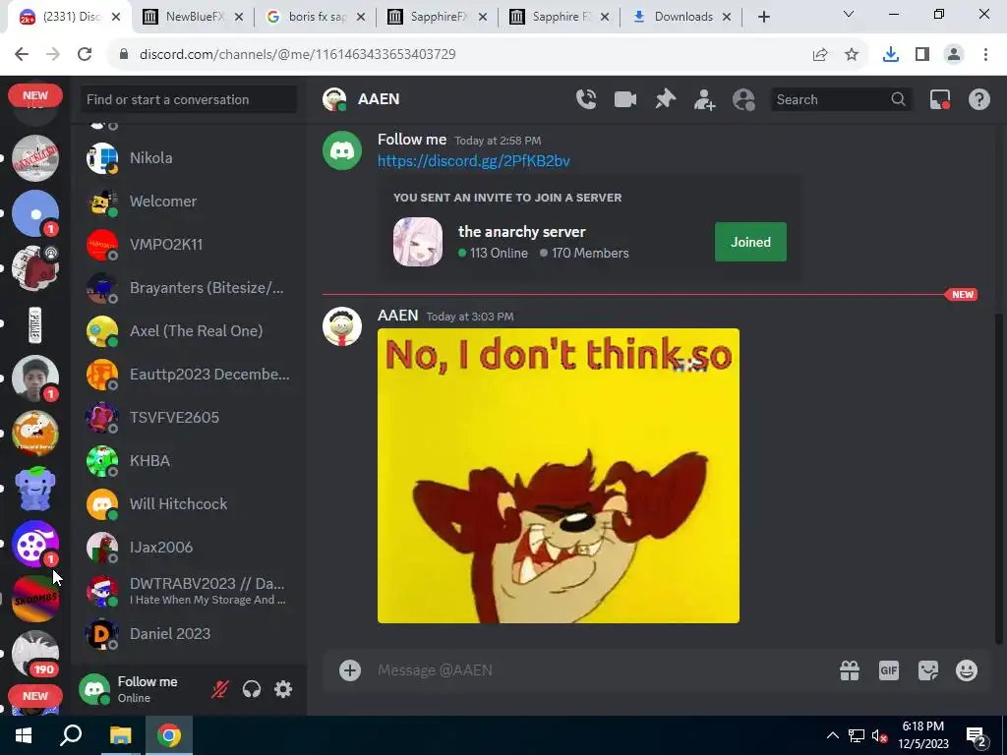Viewport: 1007px width, 755px height.
Task: Show hidden tray icons chevron
Action: pos(832,735)
